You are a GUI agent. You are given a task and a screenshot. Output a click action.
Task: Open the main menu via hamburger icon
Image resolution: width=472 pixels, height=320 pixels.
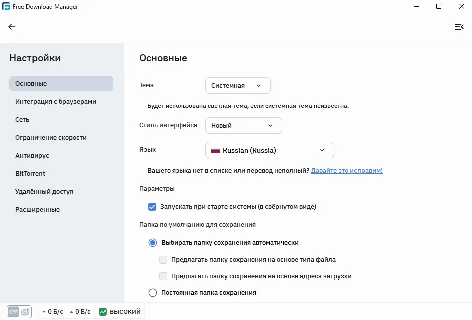pos(459,26)
